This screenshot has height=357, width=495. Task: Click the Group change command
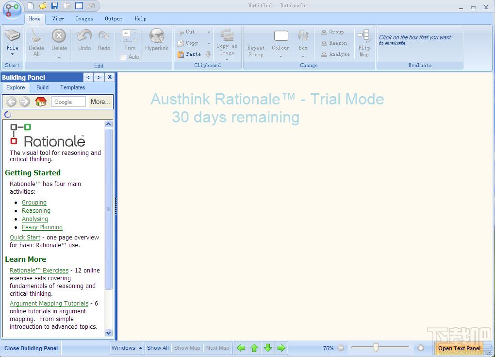point(332,32)
